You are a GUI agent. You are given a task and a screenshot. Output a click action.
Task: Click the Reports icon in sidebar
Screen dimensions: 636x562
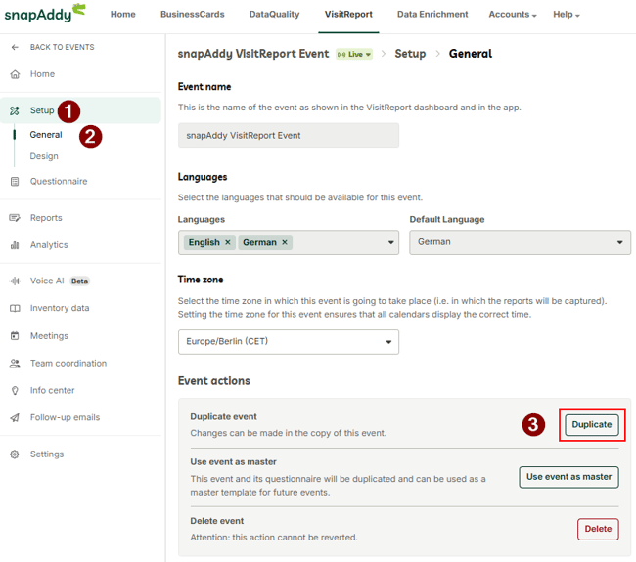tap(15, 218)
